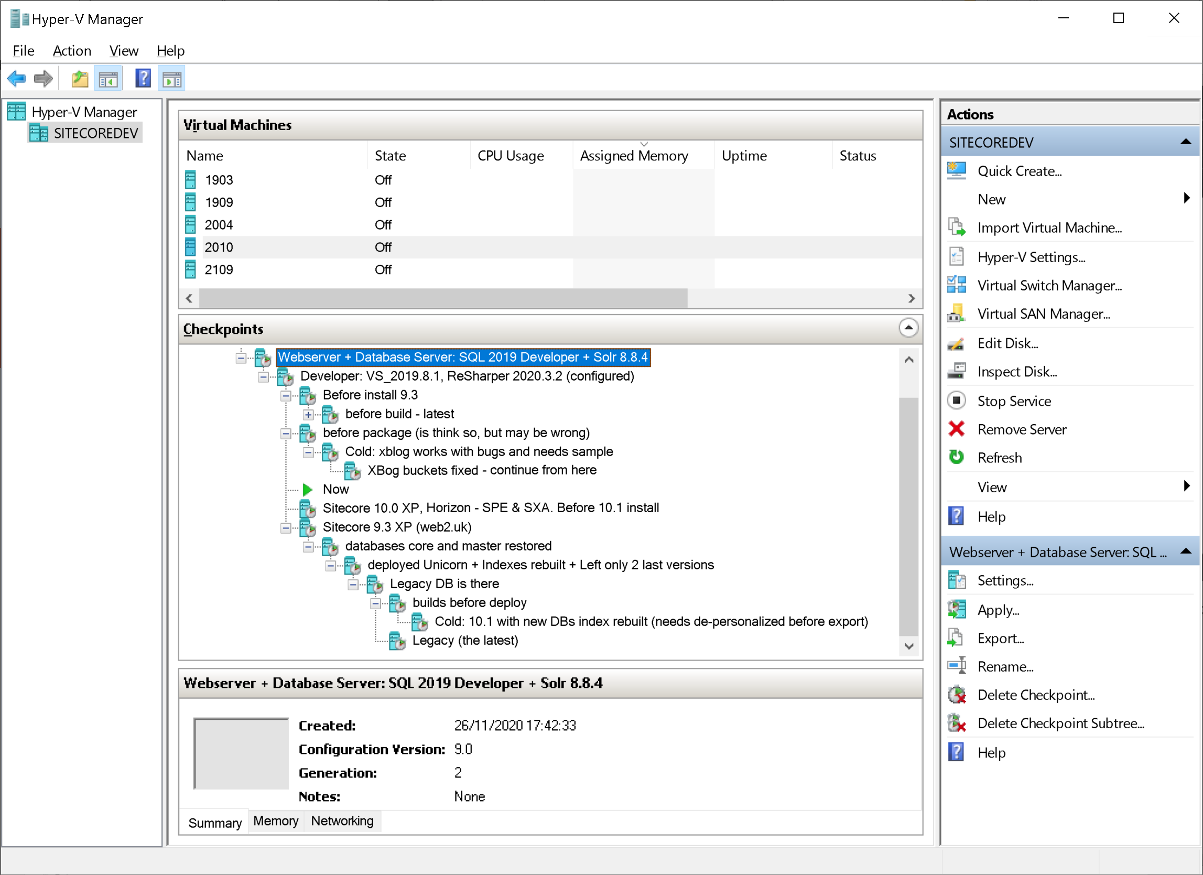Click Remove Server in Actions pane

point(1021,429)
